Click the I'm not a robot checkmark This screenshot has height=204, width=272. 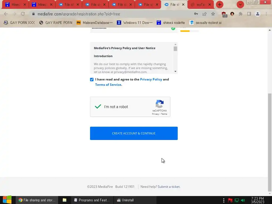click(x=98, y=106)
